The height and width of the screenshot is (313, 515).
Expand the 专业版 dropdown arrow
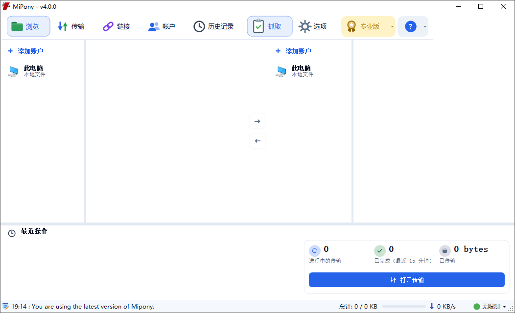(392, 26)
